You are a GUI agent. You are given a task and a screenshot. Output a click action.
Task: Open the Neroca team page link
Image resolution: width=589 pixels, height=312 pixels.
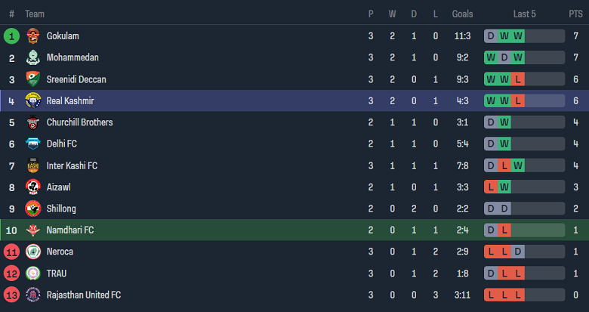click(x=60, y=252)
